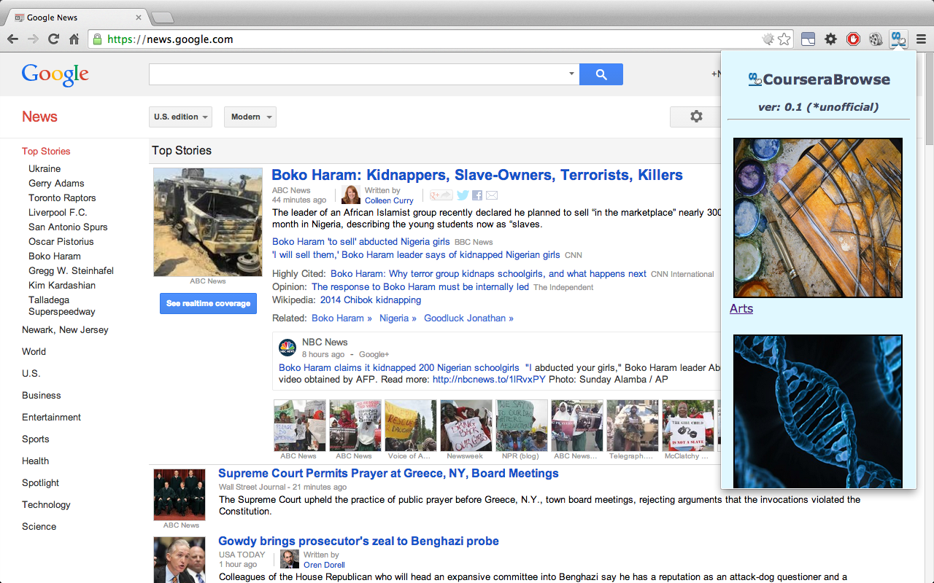Open a new browser tab
This screenshot has height=583, width=934.
click(x=162, y=17)
